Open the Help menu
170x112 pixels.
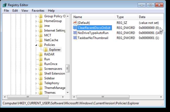click(51, 10)
